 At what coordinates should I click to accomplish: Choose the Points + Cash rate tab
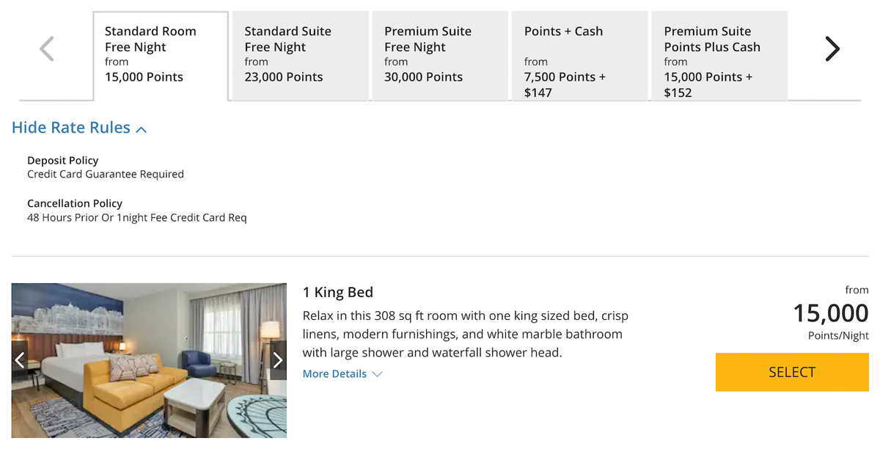(x=579, y=55)
